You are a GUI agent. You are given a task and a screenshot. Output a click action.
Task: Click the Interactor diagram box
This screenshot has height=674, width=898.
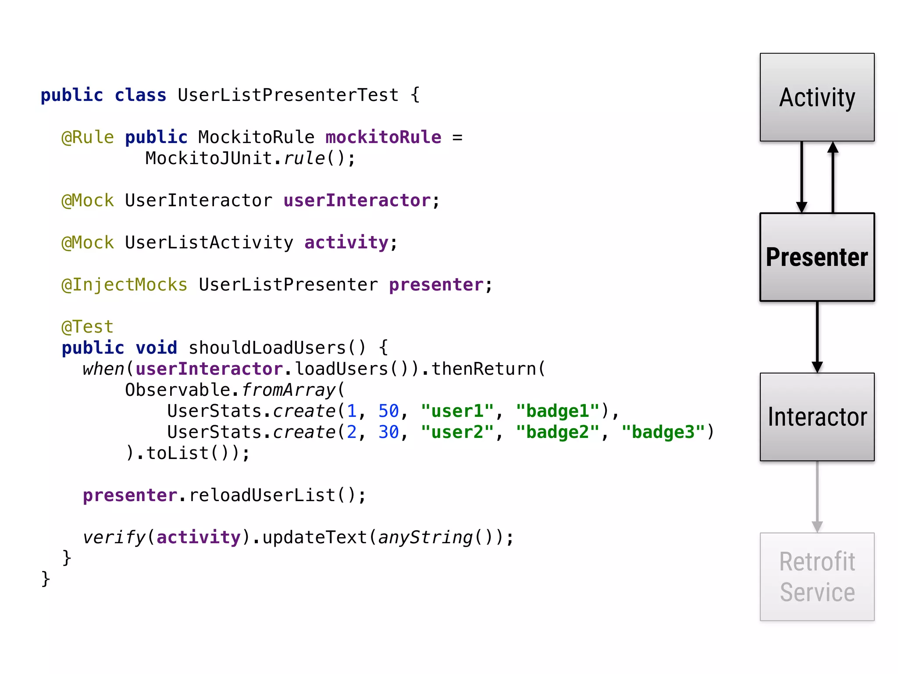(x=817, y=417)
